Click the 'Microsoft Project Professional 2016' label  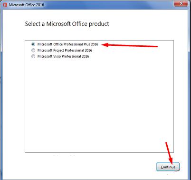point(65,50)
